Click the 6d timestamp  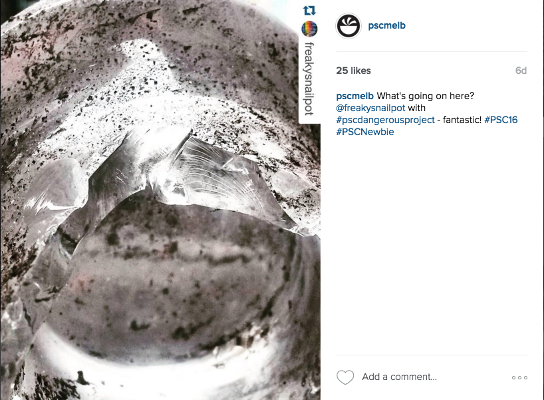click(x=521, y=71)
